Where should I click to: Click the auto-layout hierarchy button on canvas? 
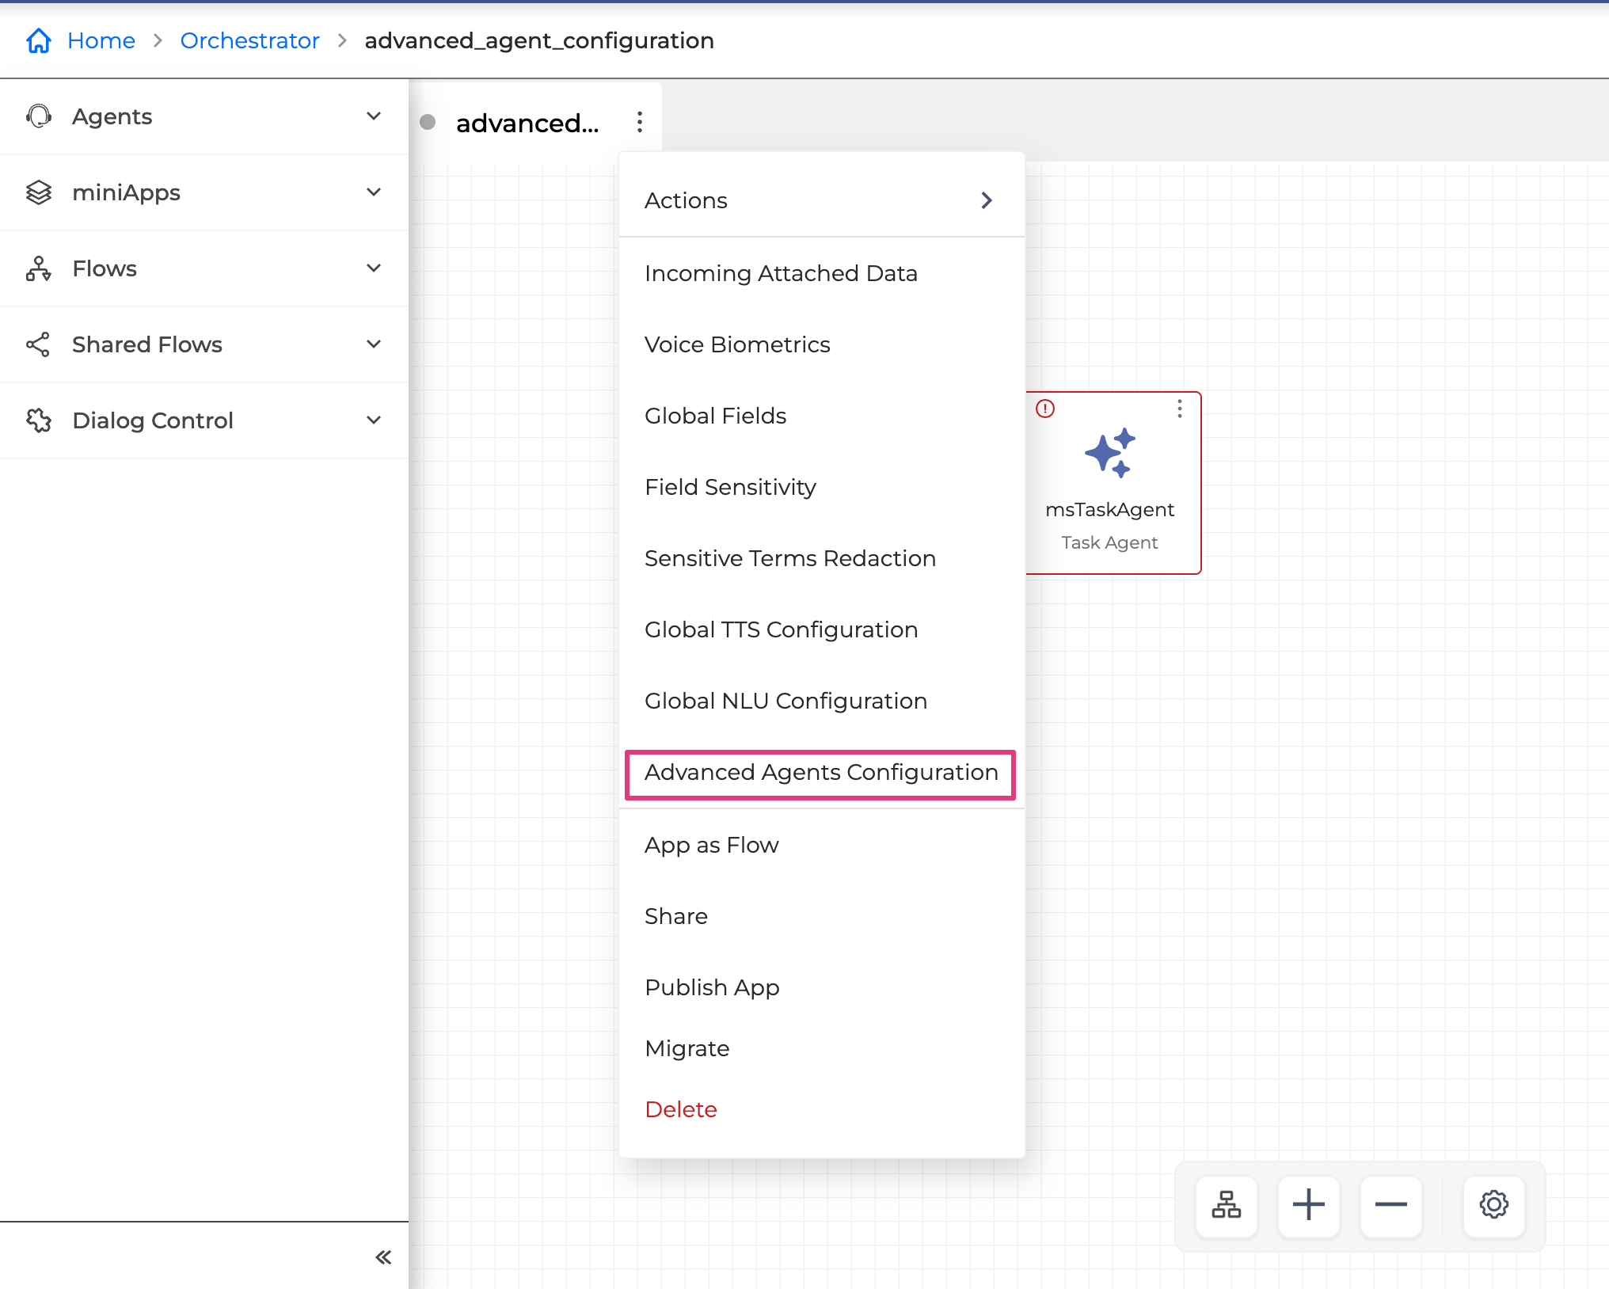point(1227,1205)
